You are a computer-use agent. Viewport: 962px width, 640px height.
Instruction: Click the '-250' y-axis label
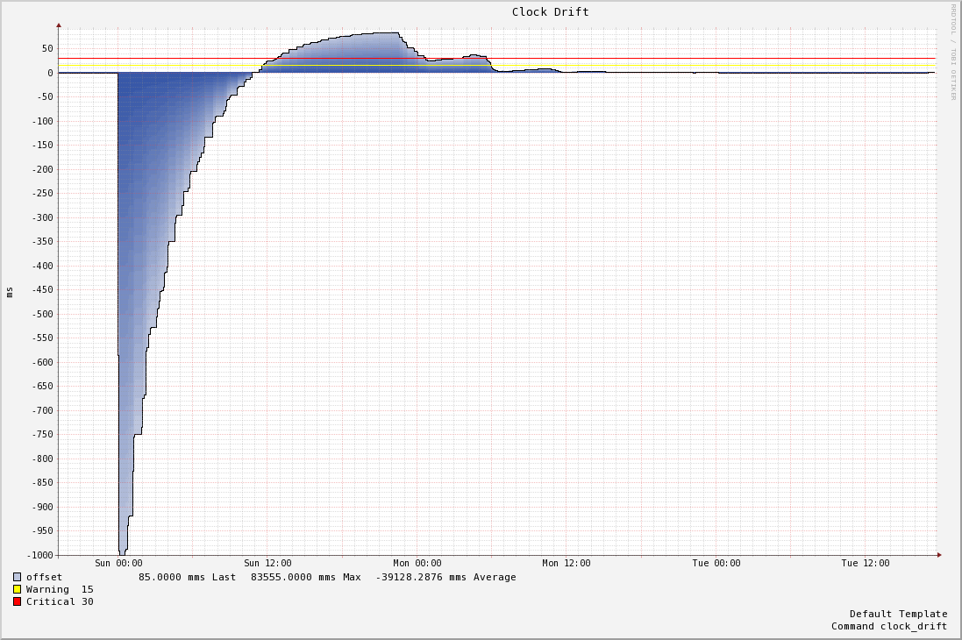42,193
